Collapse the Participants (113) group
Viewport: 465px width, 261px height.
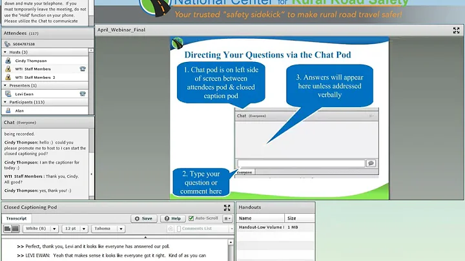(x=5, y=101)
